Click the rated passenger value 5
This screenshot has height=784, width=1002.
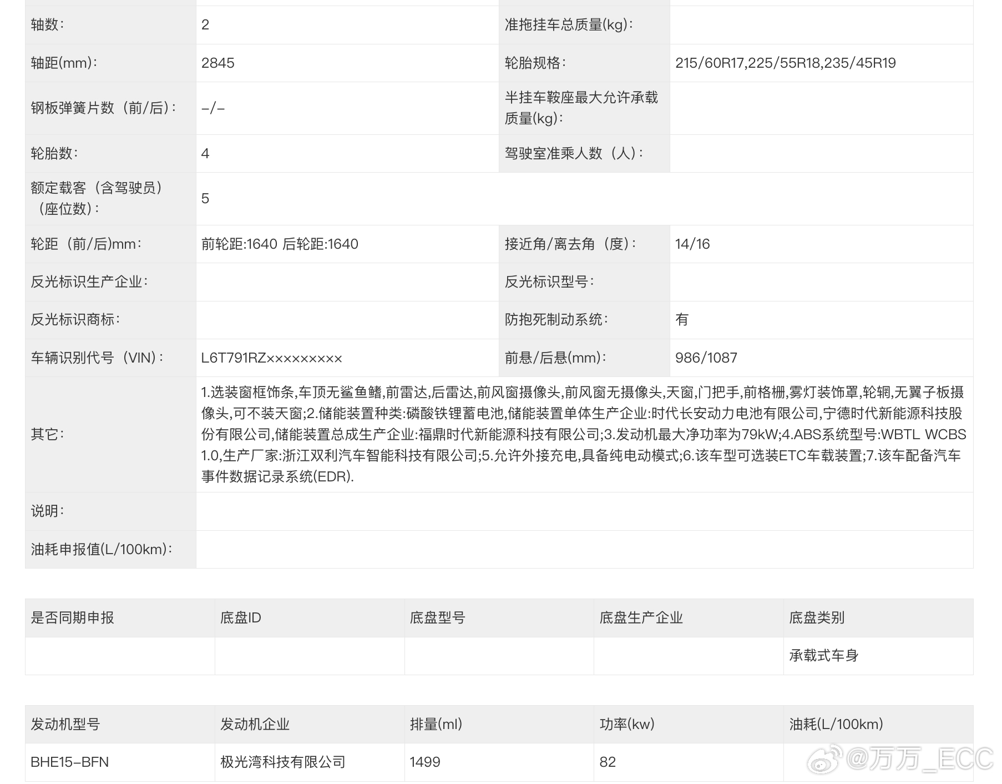[x=205, y=198]
